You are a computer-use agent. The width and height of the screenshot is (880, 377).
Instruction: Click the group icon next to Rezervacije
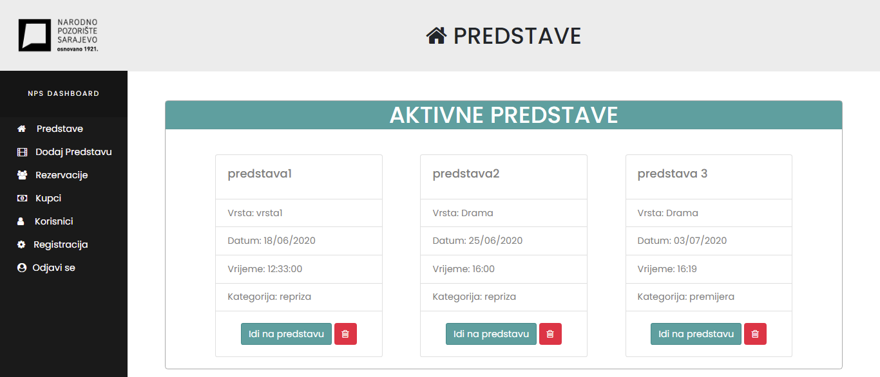[23, 175]
